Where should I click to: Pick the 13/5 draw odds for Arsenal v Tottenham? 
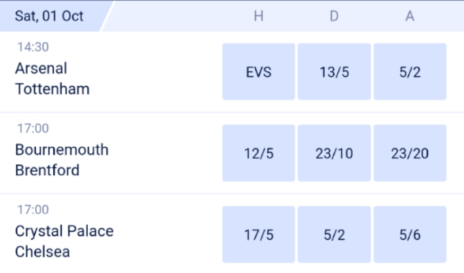(334, 72)
